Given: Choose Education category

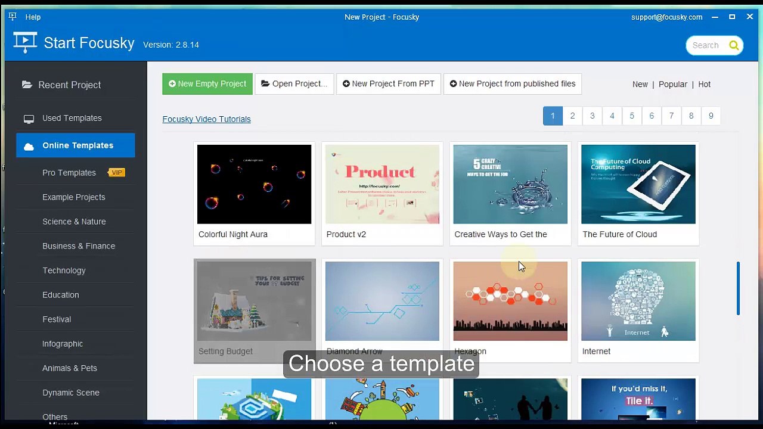Looking at the screenshot, I should pos(60,295).
